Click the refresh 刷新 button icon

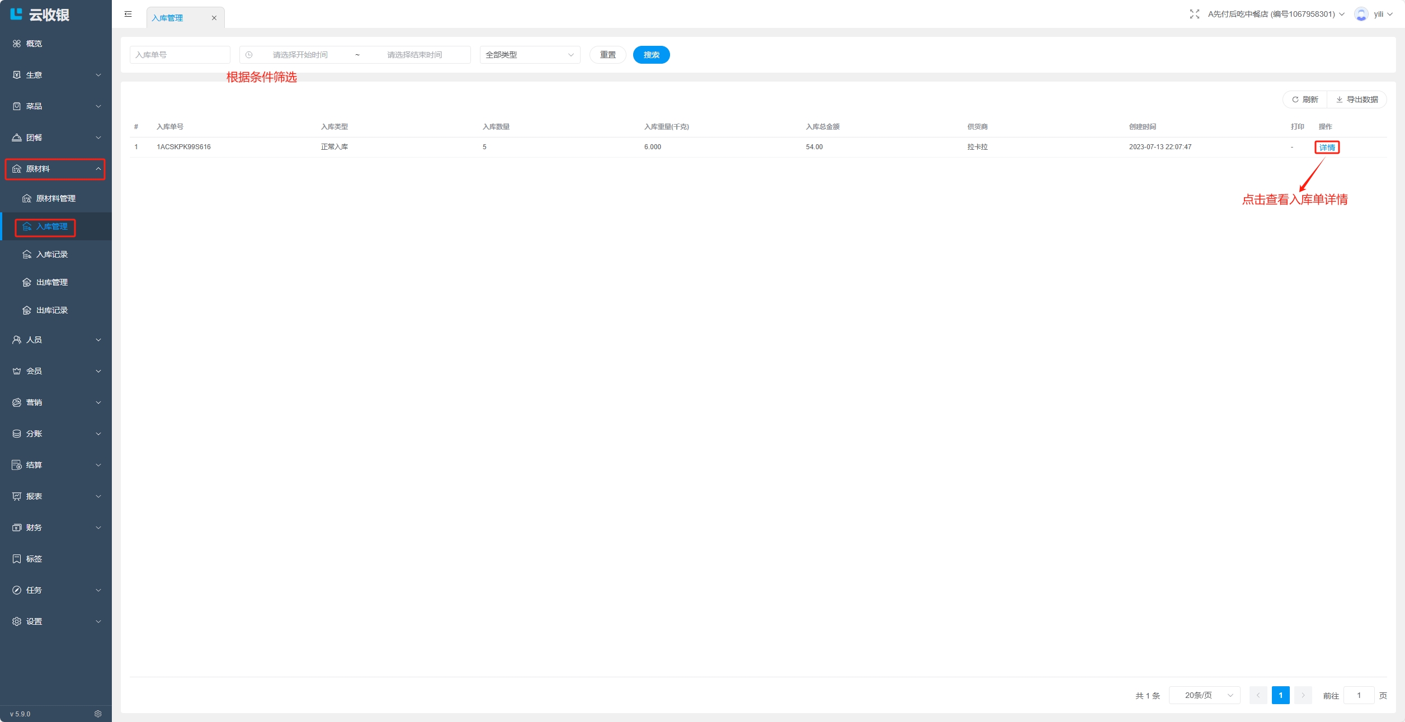pos(1295,99)
